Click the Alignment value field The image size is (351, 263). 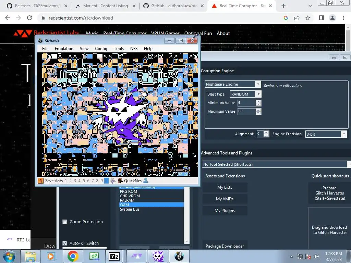(260, 134)
